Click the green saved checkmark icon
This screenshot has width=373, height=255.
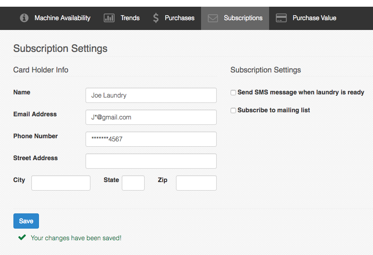pos(21,238)
